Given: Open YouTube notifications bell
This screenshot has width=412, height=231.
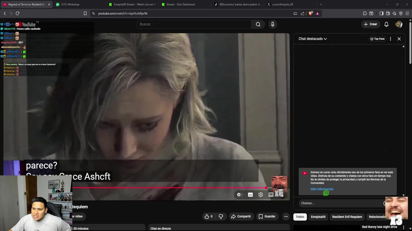Looking at the screenshot, I should click(386, 24).
